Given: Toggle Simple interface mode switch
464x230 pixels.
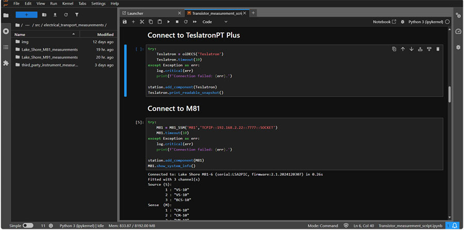Looking at the screenshot, I should click(27, 225).
